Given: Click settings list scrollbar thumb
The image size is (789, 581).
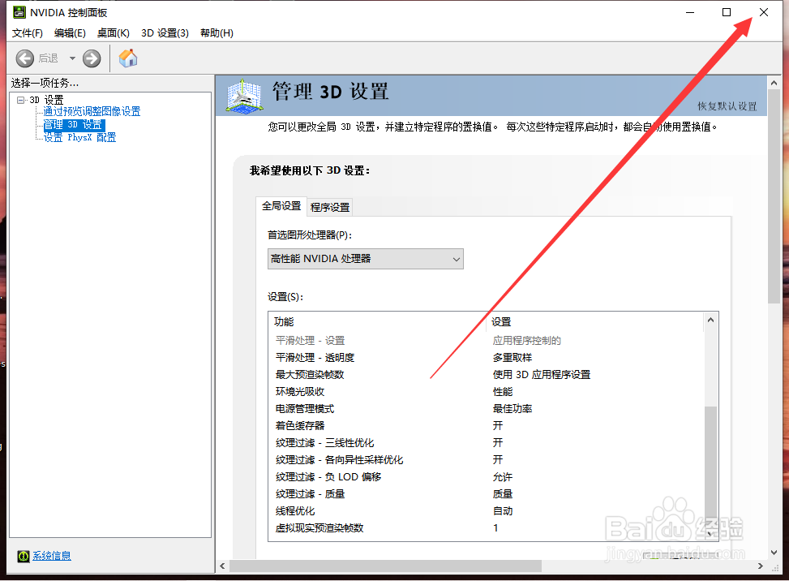Looking at the screenshot, I should pyautogui.click(x=710, y=466).
